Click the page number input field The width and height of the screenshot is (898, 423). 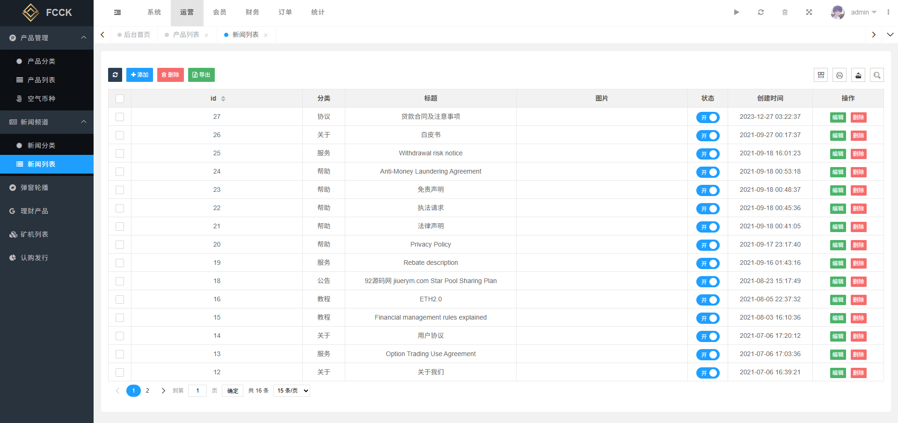point(197,391)
